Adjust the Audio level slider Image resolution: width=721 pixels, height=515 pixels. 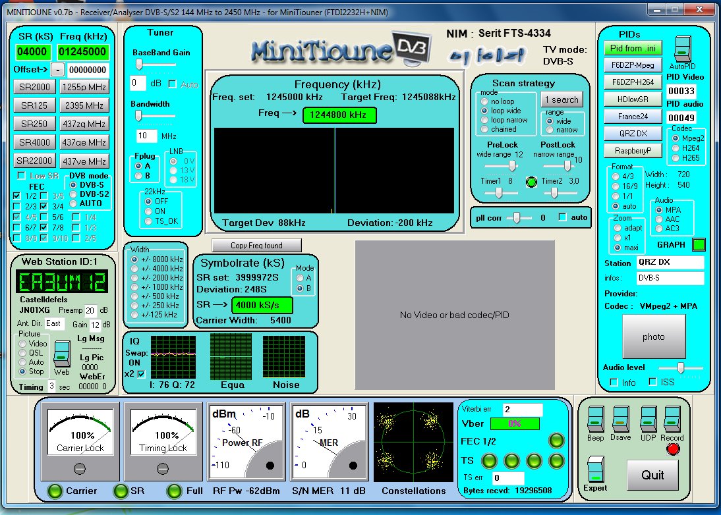[681, 367]
